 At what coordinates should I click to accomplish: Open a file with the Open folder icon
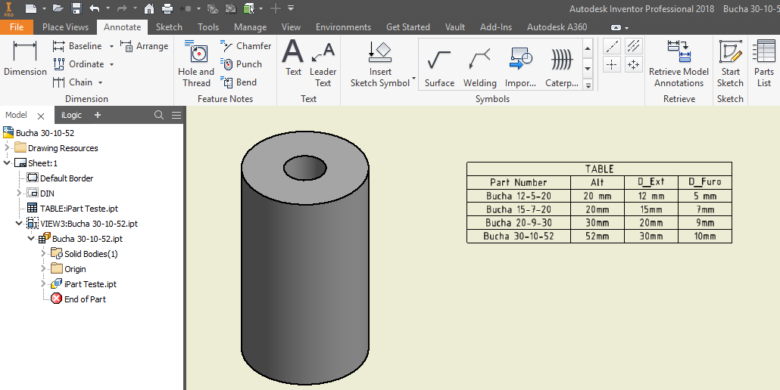click(x=58, y=8)
